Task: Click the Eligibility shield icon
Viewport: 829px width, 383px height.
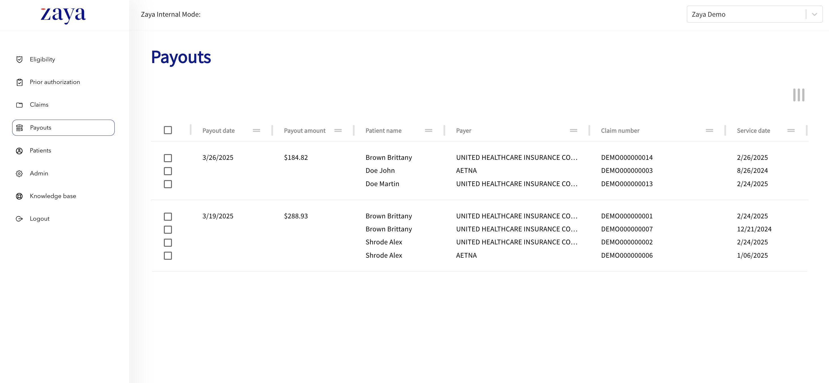Action: point(19,59)
